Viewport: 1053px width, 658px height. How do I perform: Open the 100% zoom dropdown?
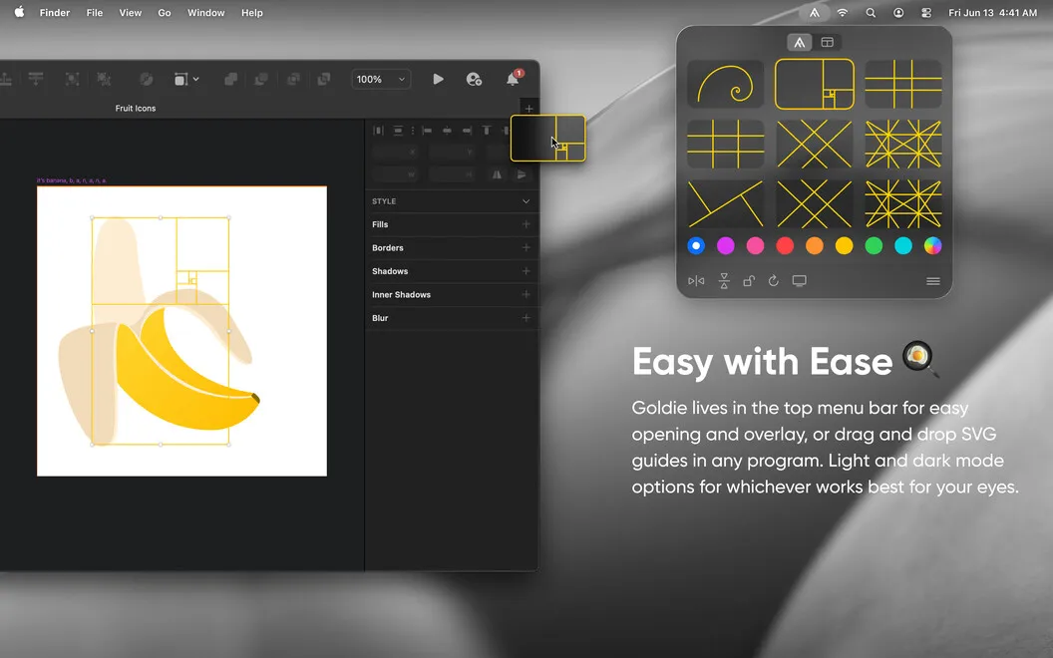381,79
